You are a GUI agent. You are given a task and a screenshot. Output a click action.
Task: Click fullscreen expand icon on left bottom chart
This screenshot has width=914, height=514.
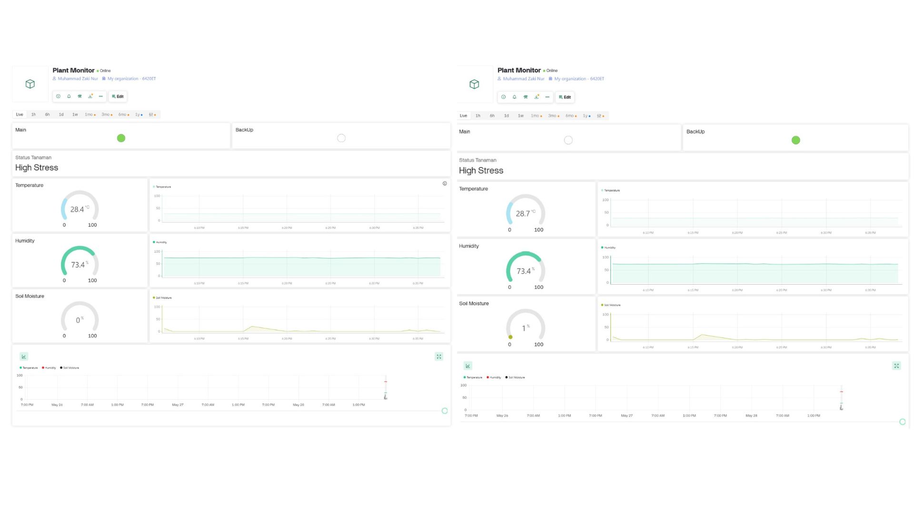click(439, 356)
